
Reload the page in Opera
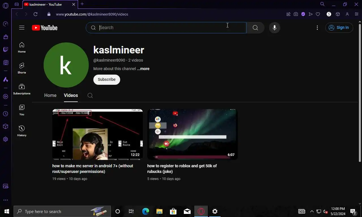[35, 14]
